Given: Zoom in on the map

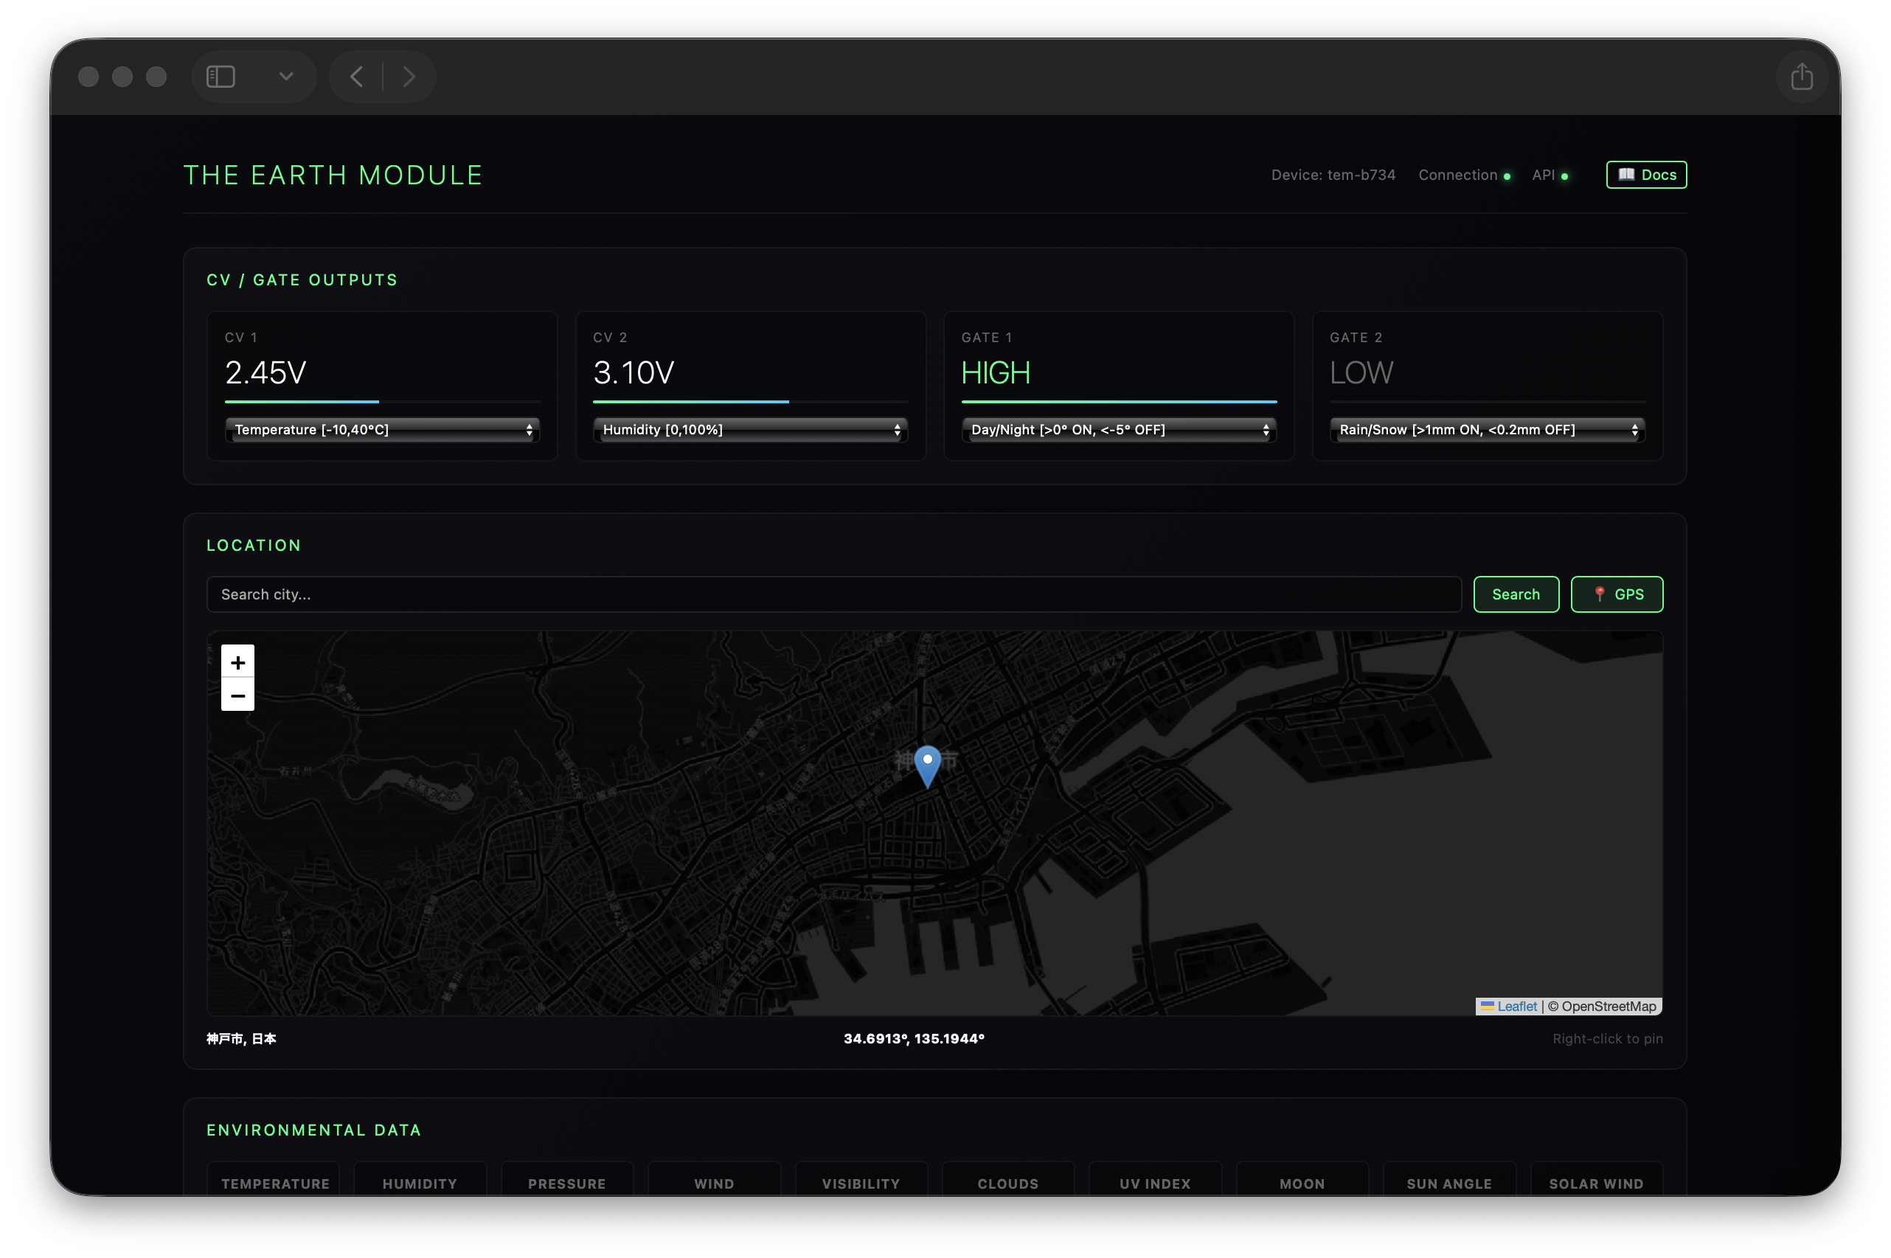Looking at the screenshot, I should [x=237, y=663].
